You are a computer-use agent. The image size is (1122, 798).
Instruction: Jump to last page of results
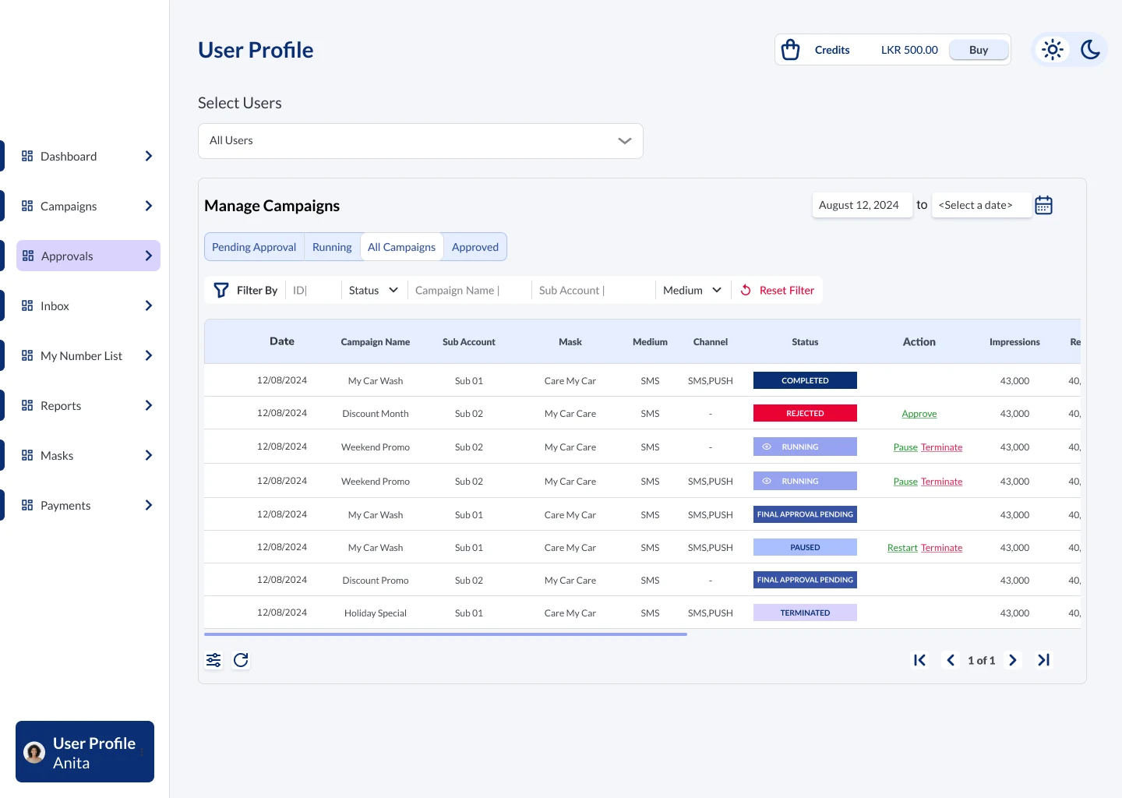pyautogui.click(x=1043, y=660)
